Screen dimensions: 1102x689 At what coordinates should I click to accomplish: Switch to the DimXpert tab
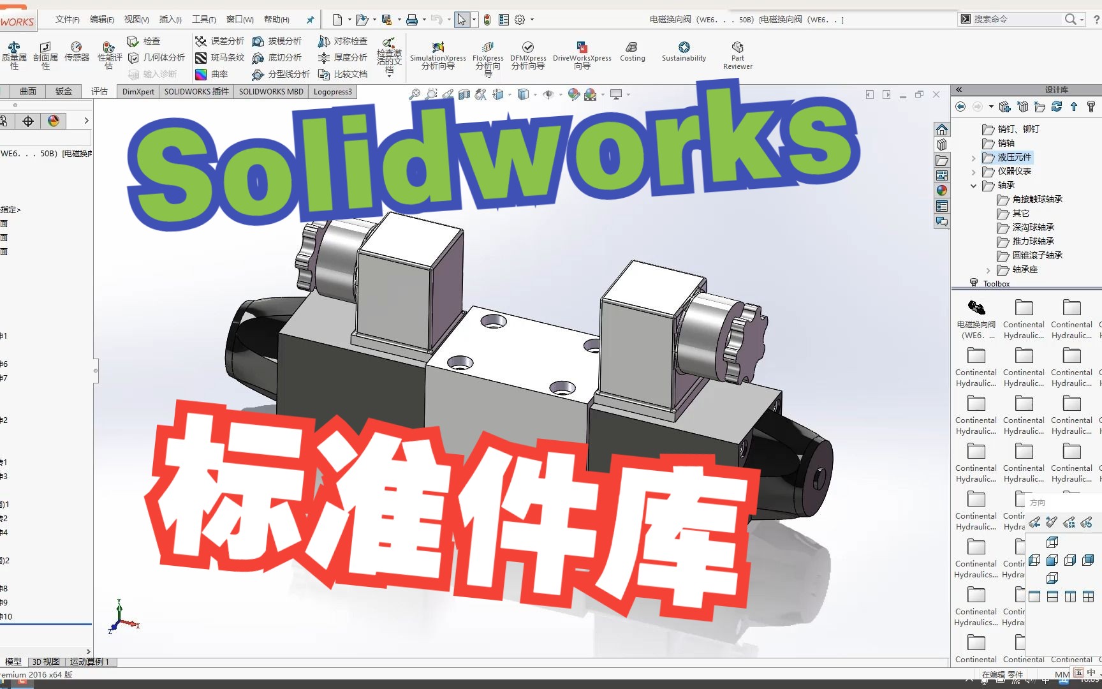(138, 91)
